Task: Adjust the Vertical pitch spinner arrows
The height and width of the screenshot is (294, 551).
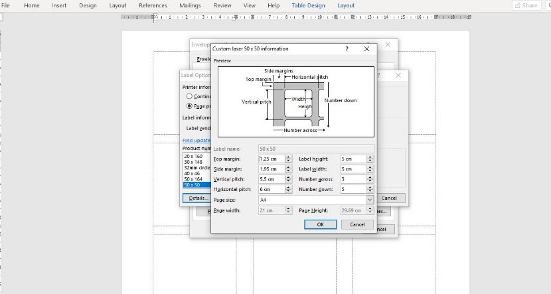Action: pos(289,179)
